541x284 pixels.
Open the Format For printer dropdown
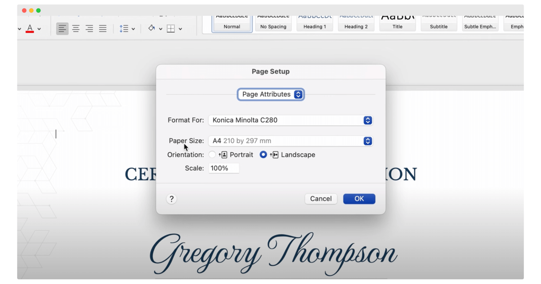[291, 120]
